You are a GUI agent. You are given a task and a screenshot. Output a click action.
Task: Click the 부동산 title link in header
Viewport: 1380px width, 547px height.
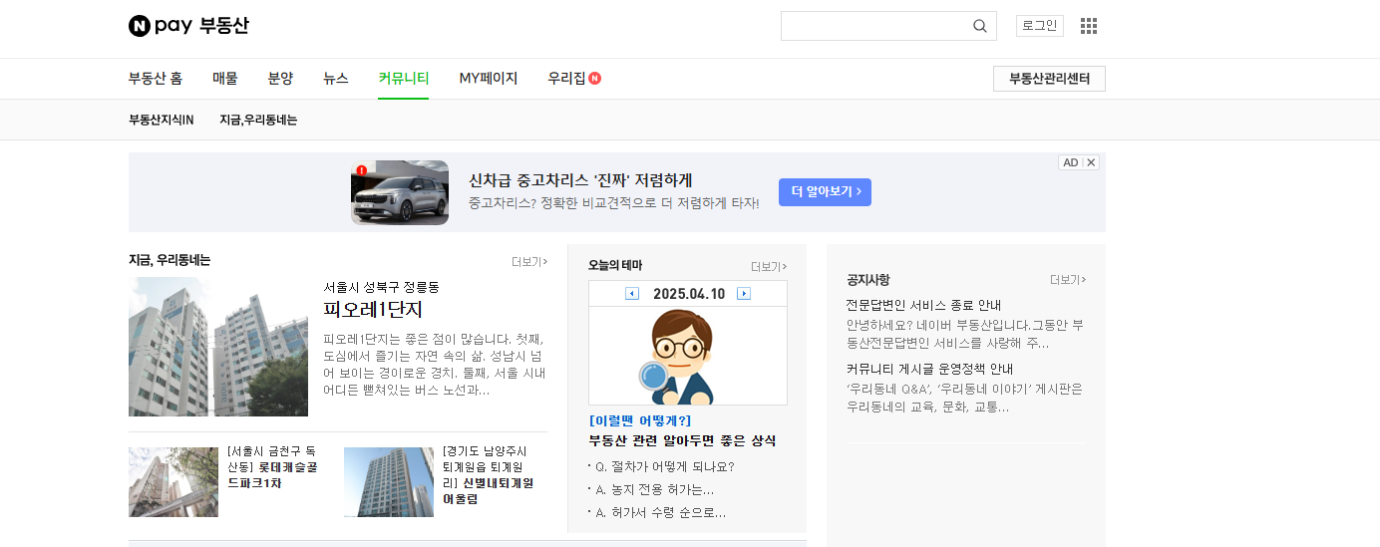click(x=224, y=26)
